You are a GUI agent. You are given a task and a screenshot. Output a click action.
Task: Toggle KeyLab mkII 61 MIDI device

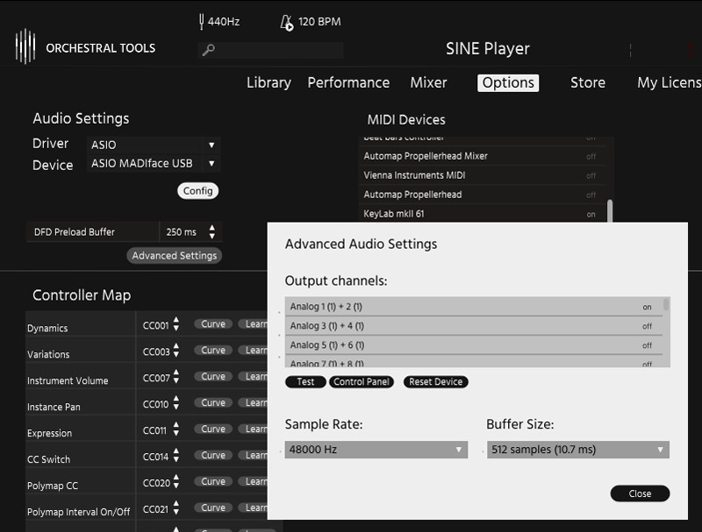click(591, 214)
